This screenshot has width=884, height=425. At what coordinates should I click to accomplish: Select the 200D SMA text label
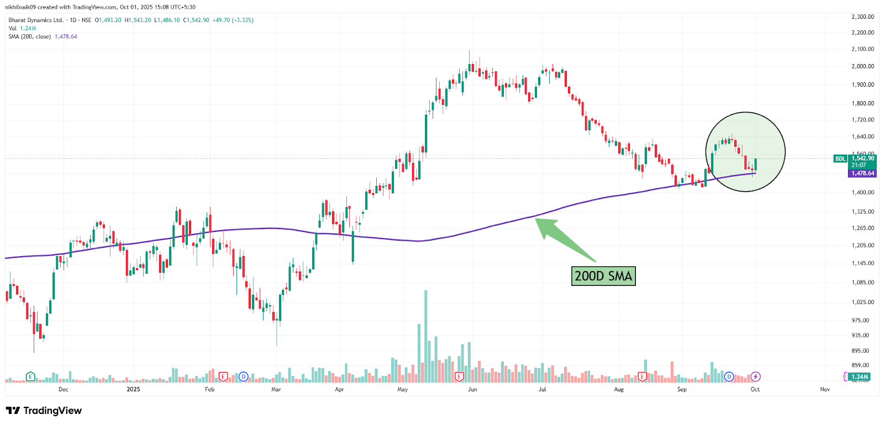603,276
